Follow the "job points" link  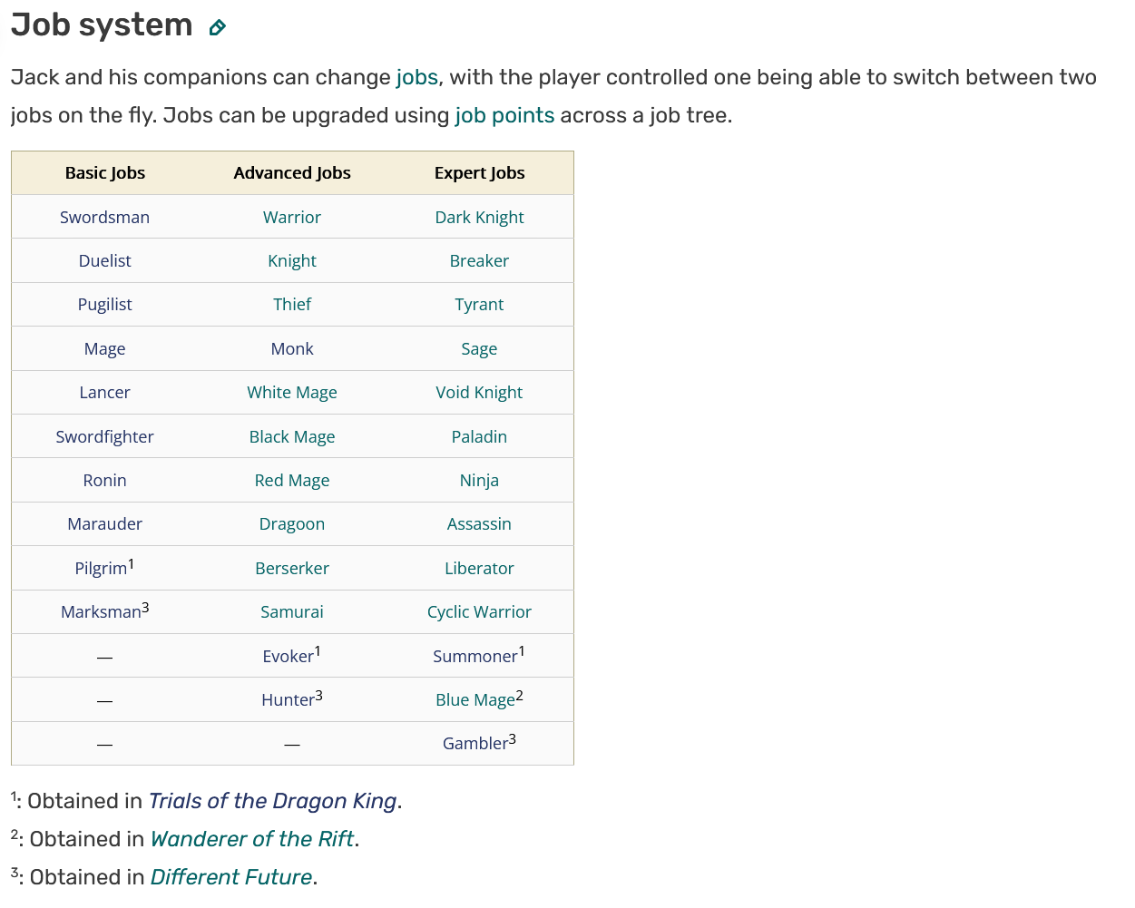click(x=504, y=115)
